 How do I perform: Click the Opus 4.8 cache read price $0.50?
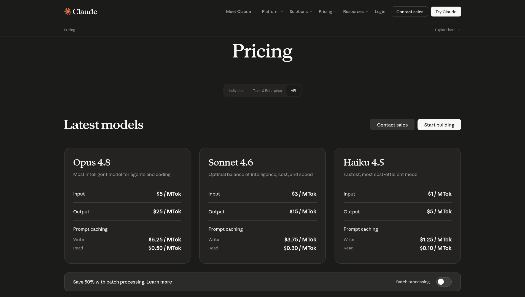coord(165,248)
